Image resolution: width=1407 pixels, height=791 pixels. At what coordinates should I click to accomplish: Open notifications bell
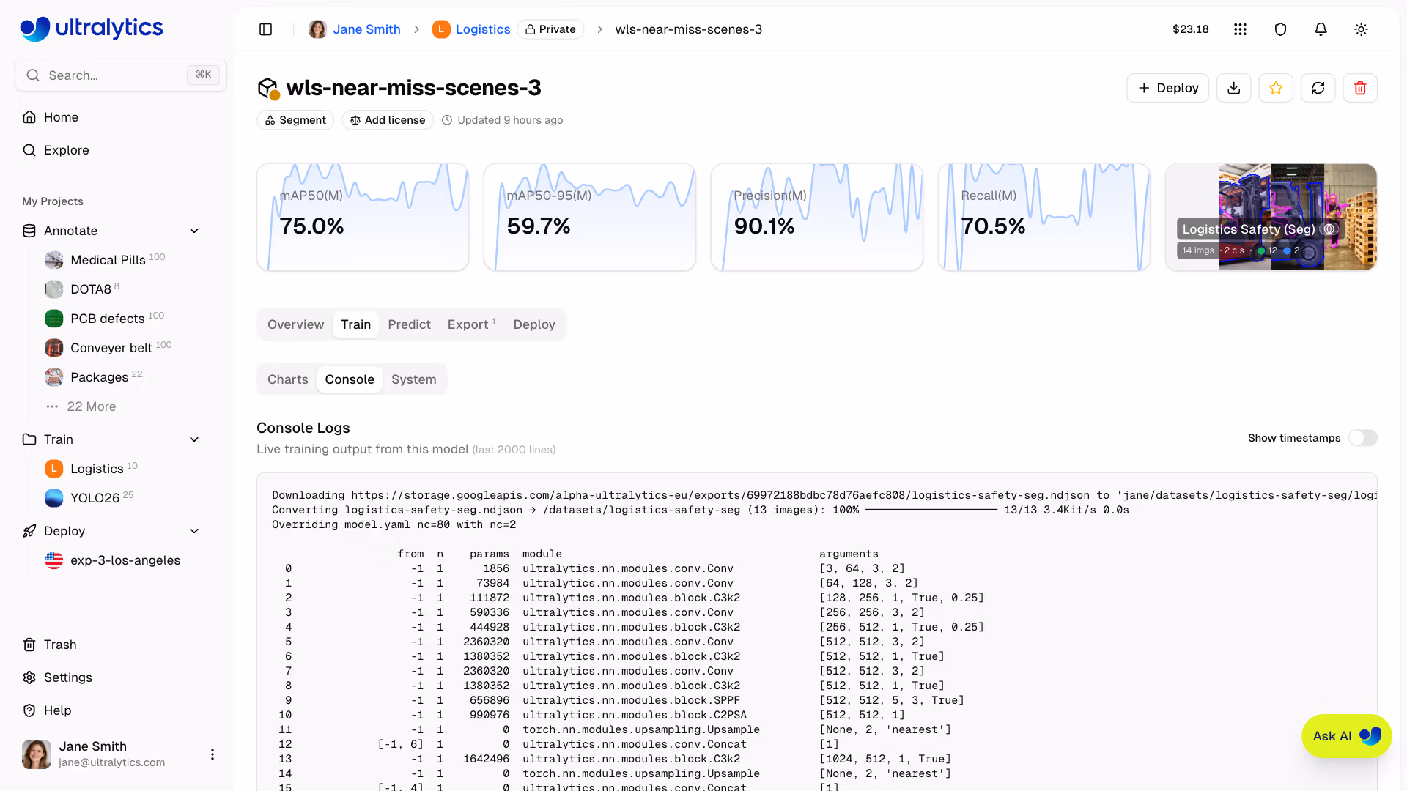(1321, 29)
